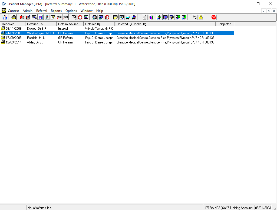Viewport: 277px width, 210px height.
Task: Open the Help menu
Action: (100, 11)
